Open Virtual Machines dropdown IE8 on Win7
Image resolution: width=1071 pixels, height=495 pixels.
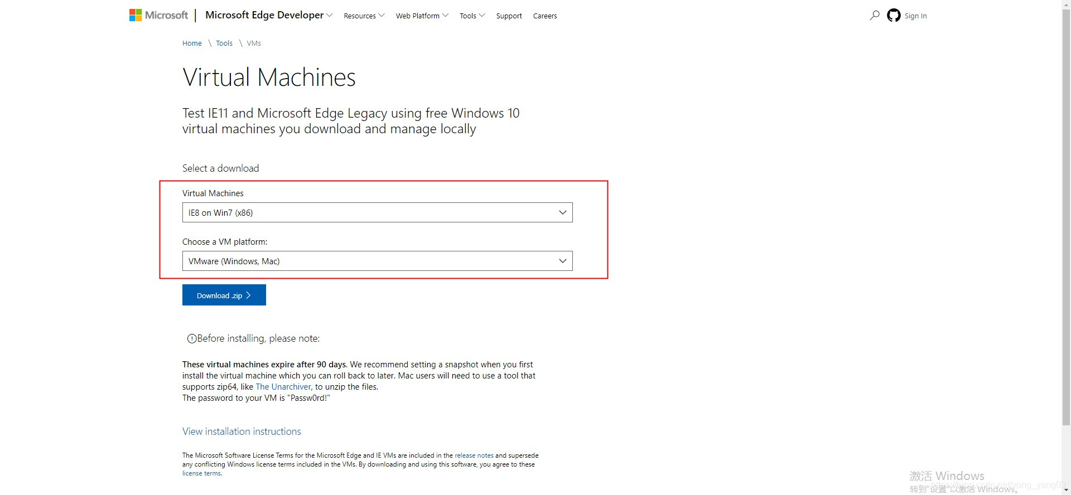(377, 212)
